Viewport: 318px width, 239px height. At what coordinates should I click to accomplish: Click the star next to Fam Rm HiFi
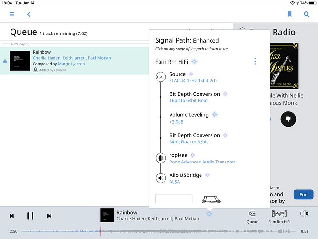194,61
